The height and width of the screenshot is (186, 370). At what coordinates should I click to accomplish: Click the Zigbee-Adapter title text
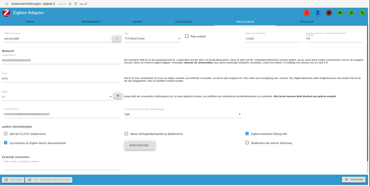pos(29,13)
